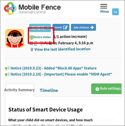The image size is (125, 126).
Task: Select the Activity Summary tab
Action: pos(19,90)
